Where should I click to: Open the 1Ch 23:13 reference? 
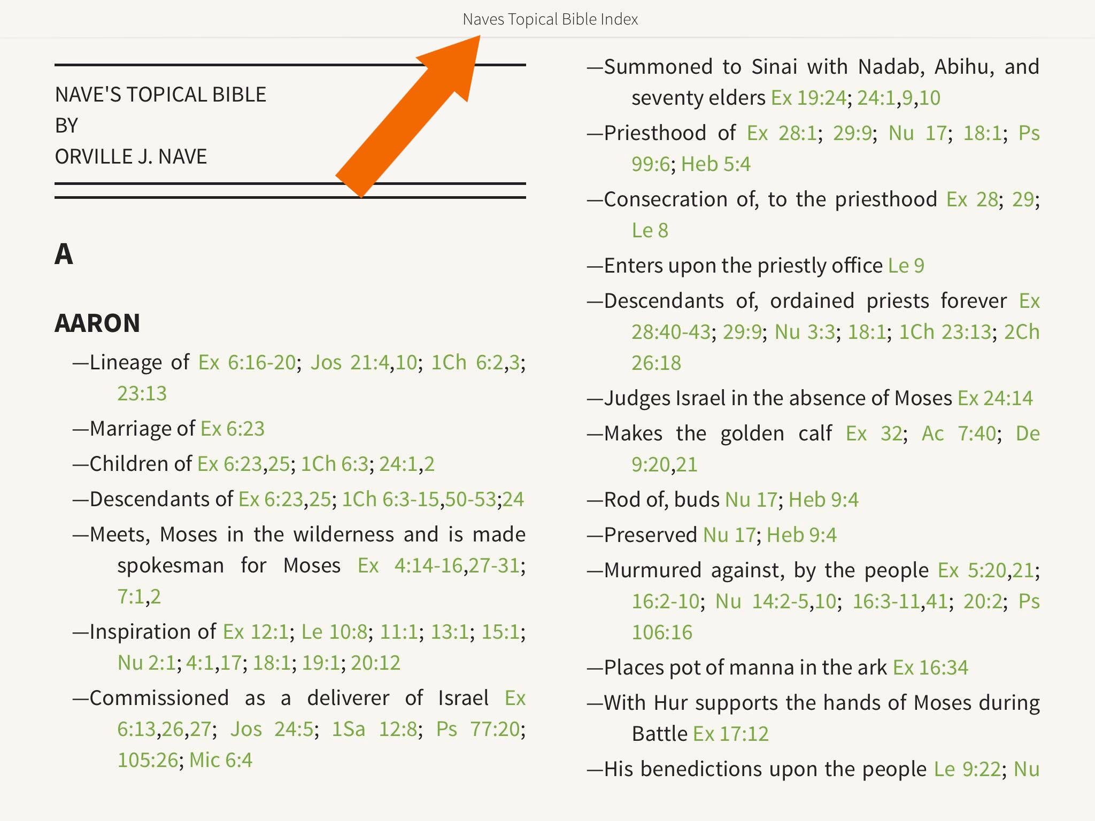(945, 332)
